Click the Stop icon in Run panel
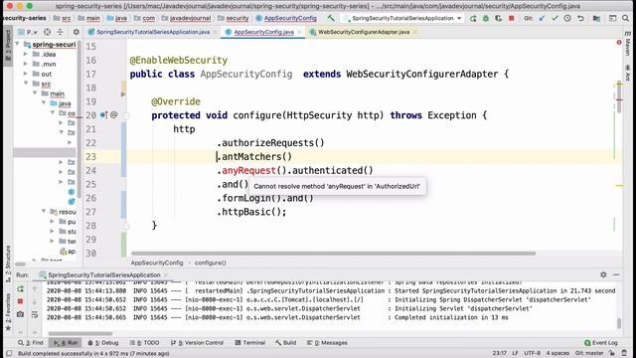The height and width of the screenshot is (358, 636). pyautogui.click(x=20, y=301)
